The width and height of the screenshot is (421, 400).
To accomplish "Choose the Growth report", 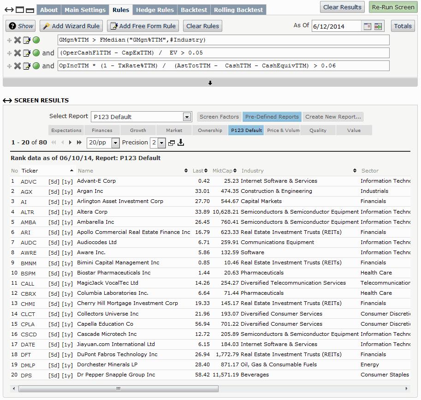I will point(138,130).
